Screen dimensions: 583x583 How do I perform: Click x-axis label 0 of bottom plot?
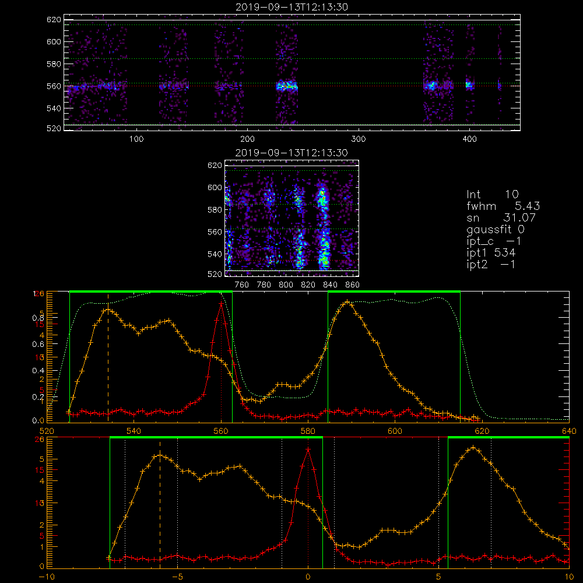pyautogui.click(x=308, y=577)
